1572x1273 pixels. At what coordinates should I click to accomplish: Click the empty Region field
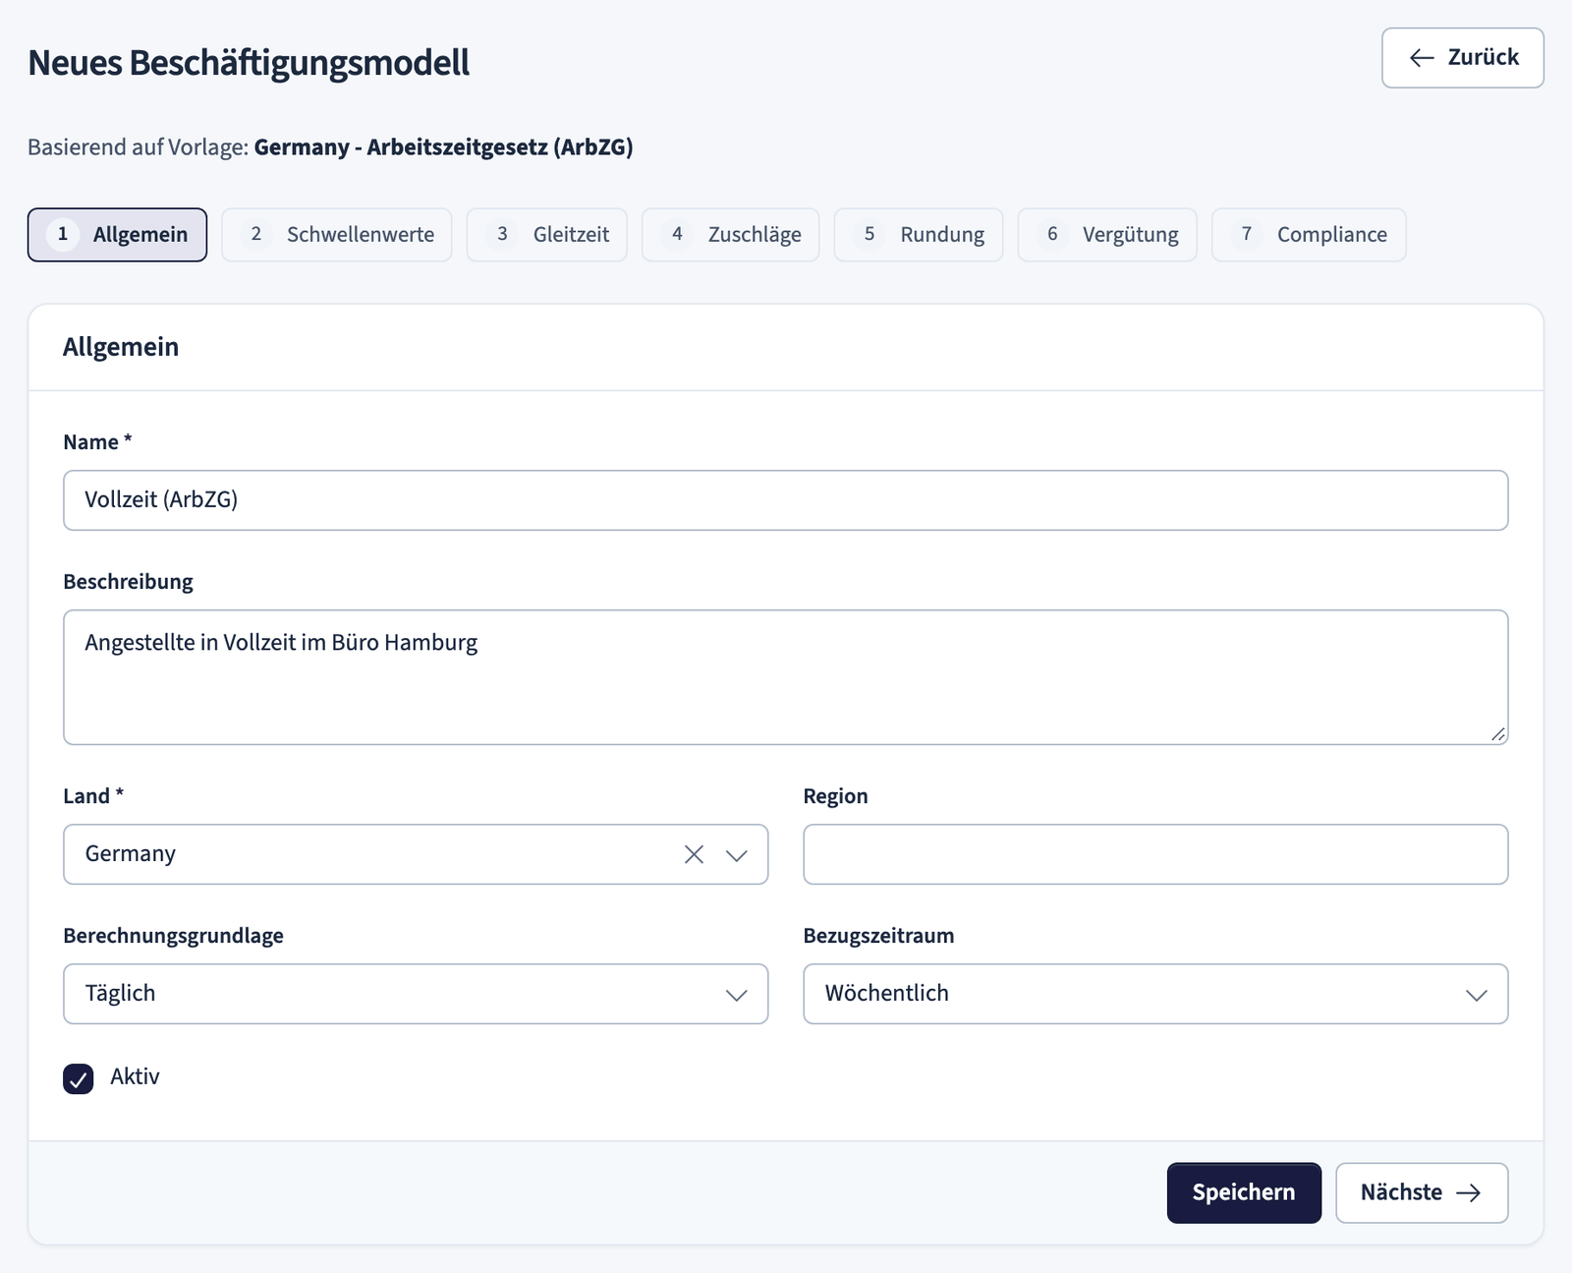point(1155,854)
